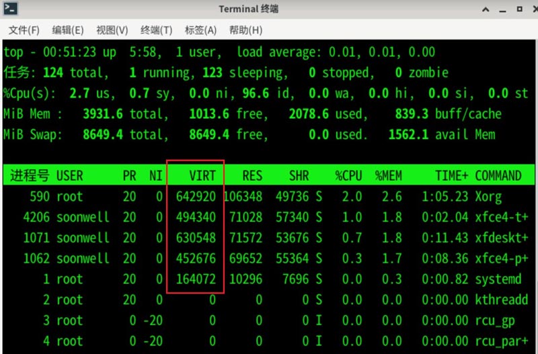
Task: Click process ID 1071
Action: pyautogui.click(x=36, y=238)
